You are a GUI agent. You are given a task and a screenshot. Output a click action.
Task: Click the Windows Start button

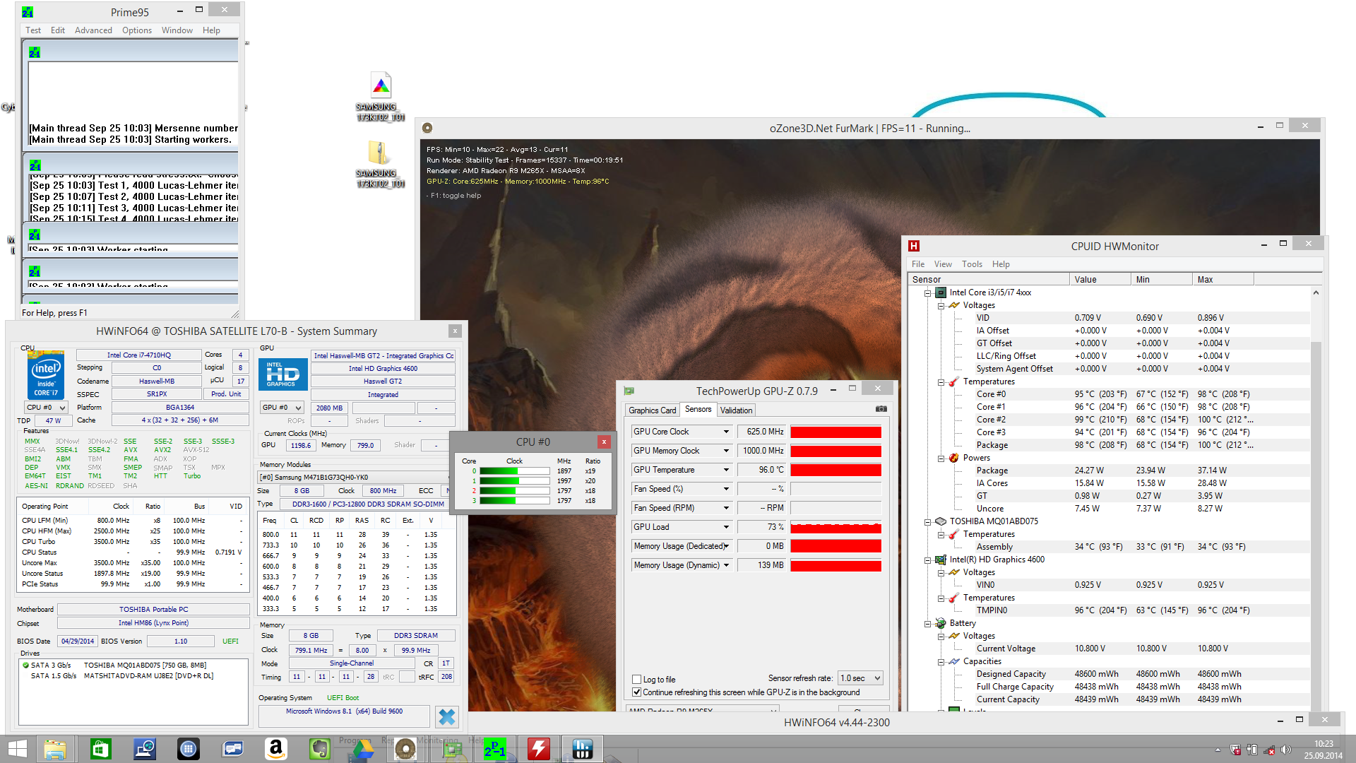(x=17, y=749)
